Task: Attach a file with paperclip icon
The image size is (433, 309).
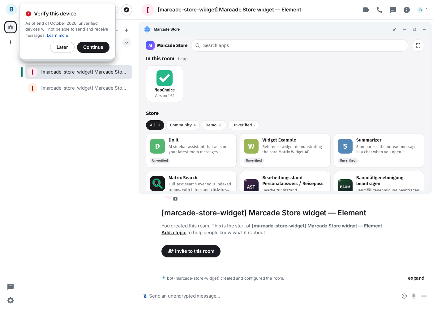Action: [414, 296]
